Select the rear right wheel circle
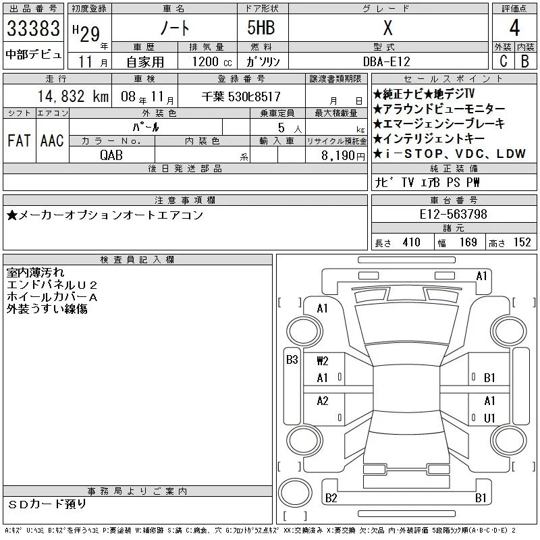Screen dimensions: 540x540 click(508, 440)
